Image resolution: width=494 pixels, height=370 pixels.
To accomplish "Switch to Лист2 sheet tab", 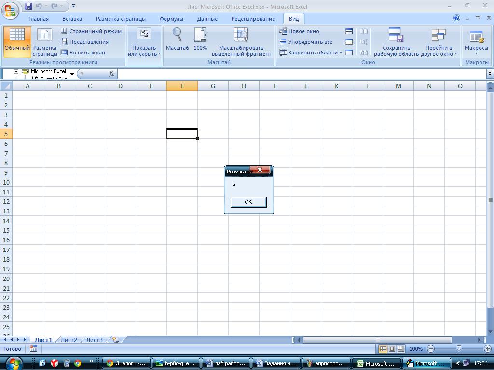I will click(x=69, y=340).
